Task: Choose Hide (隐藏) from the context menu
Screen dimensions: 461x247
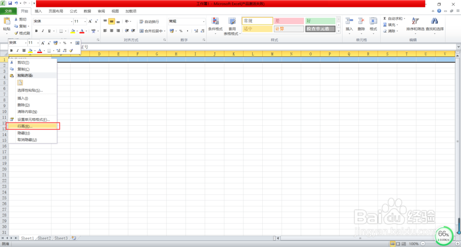Action: point(33,133)
